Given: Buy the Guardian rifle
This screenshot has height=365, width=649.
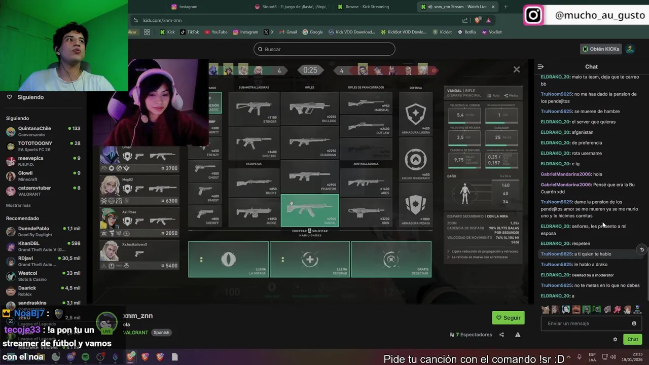Looking at the screenshot, I should 309,143.
